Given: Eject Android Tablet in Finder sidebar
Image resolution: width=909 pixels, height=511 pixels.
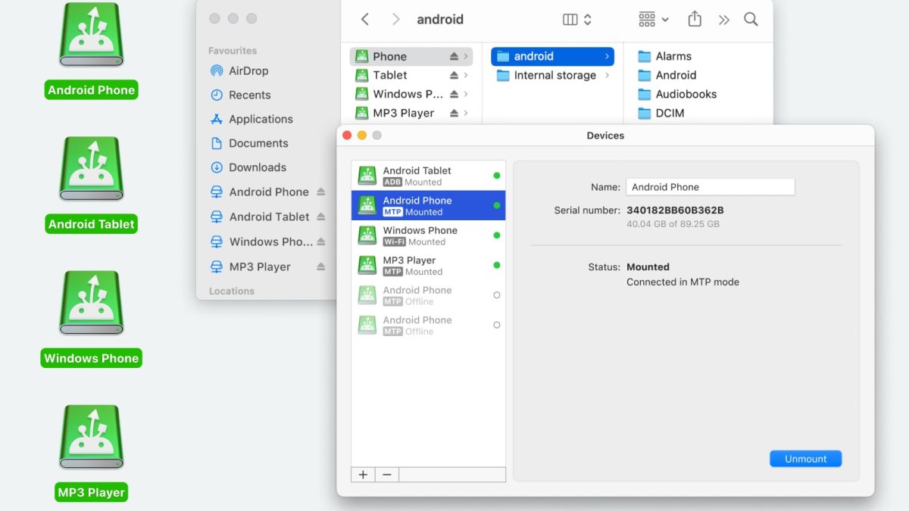Looking at the screenshot, I should 320,217.
